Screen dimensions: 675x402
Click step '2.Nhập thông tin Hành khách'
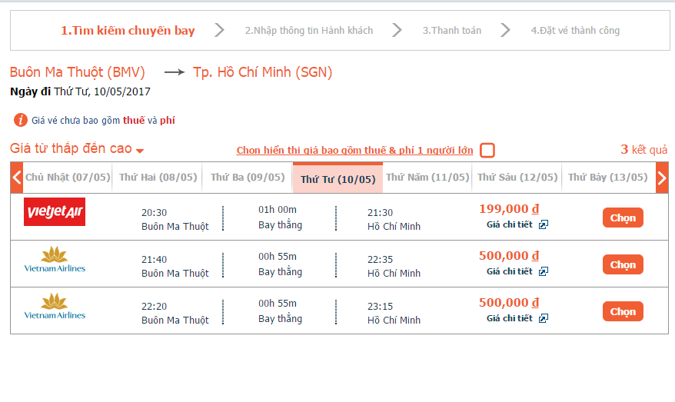pyautogui.click(x=309, y=31)
